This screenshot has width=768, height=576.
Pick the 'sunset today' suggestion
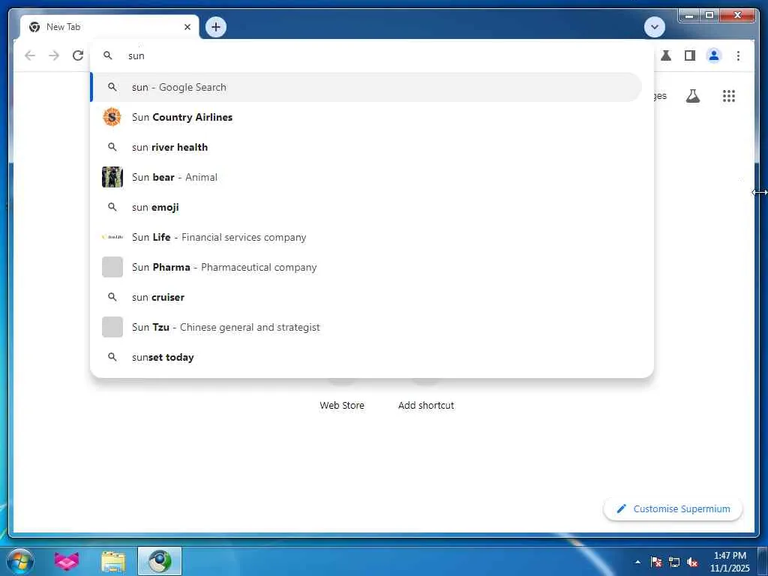[366, 357]
